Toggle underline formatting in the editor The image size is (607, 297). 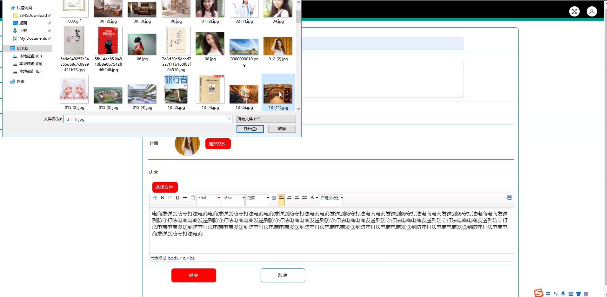pyautogui.click(x=177, y=198)
